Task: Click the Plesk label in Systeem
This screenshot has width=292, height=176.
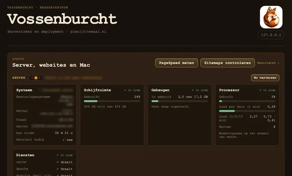Action: pos(21,120)
